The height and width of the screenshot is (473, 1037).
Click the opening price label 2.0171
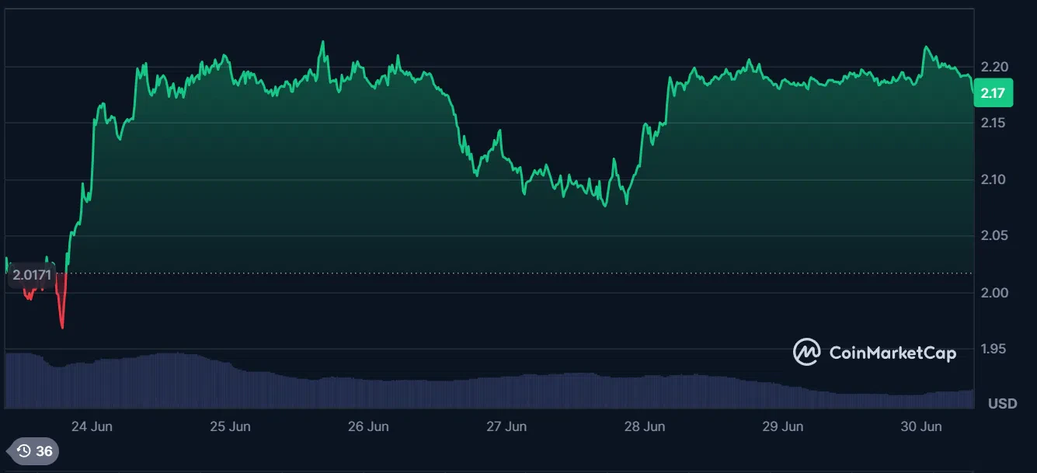point(32,273)
